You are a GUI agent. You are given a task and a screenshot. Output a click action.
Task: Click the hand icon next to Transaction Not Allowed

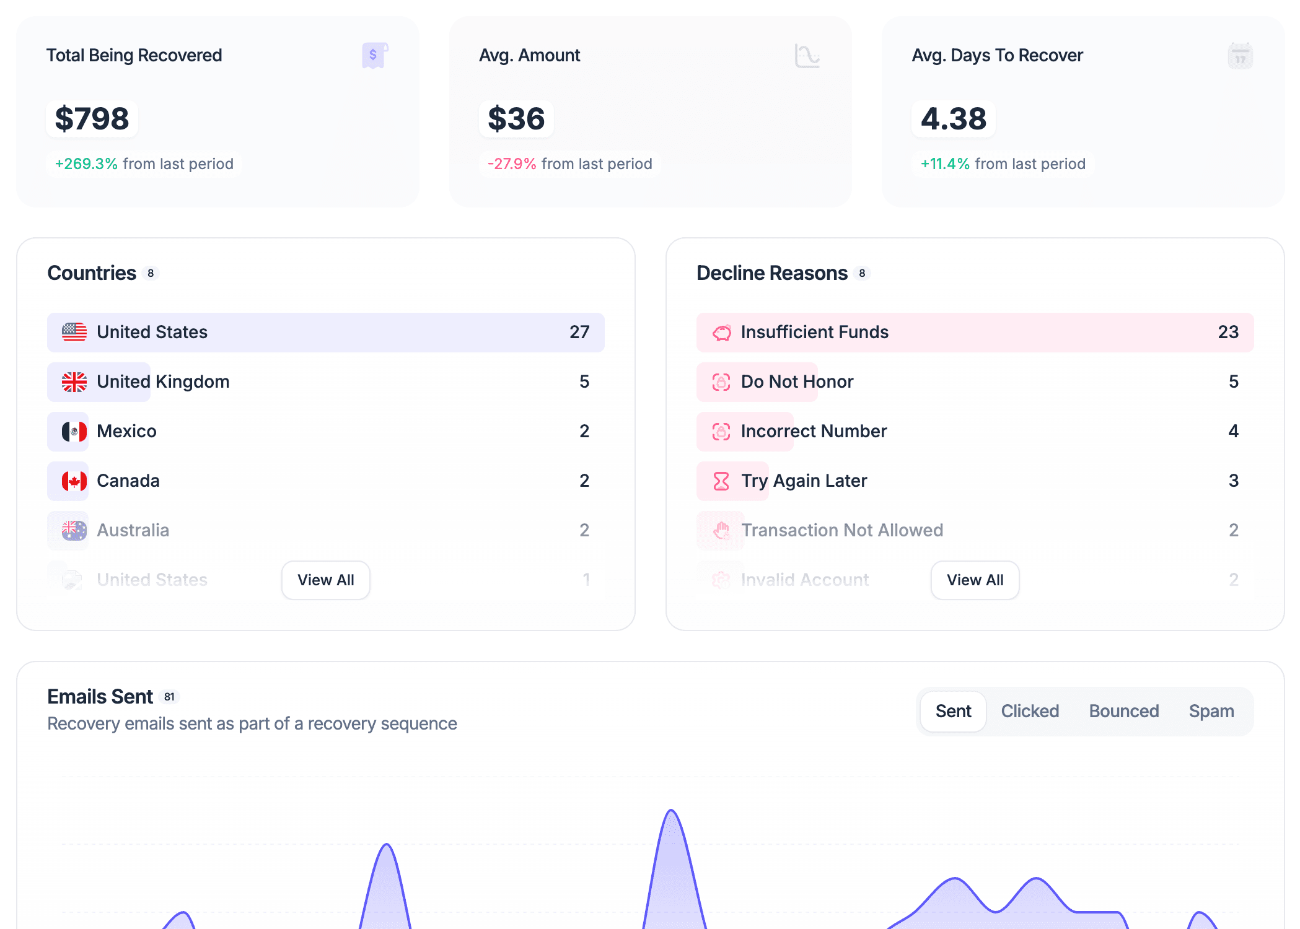click(x=720, y=530)
